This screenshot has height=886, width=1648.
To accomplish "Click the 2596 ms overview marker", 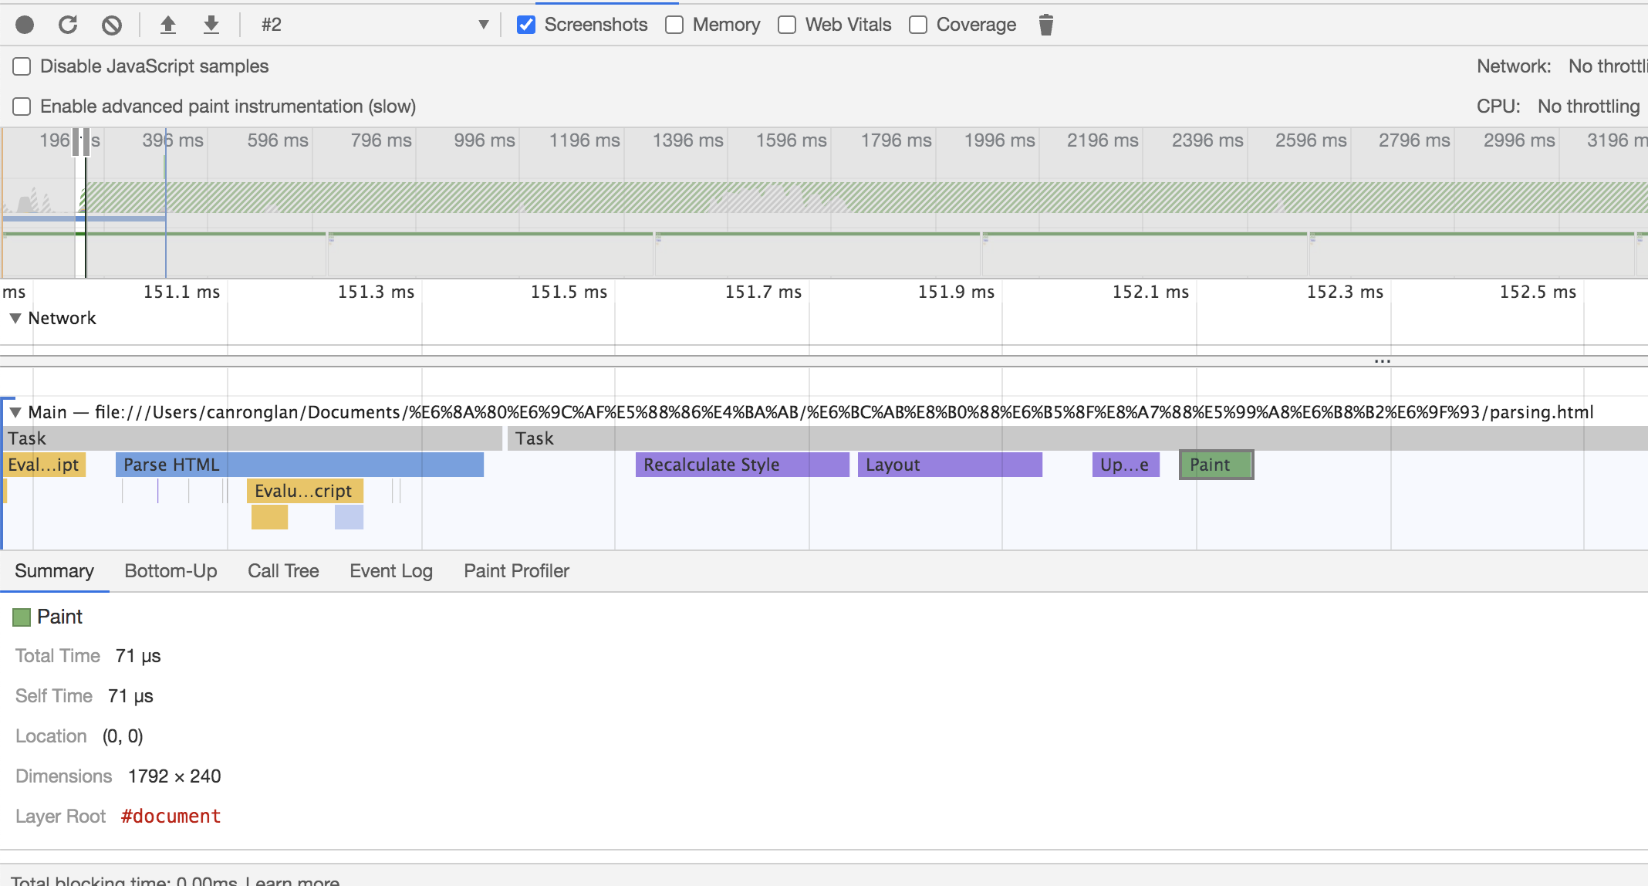I will pyautogui.click(x=1311, y=140).
